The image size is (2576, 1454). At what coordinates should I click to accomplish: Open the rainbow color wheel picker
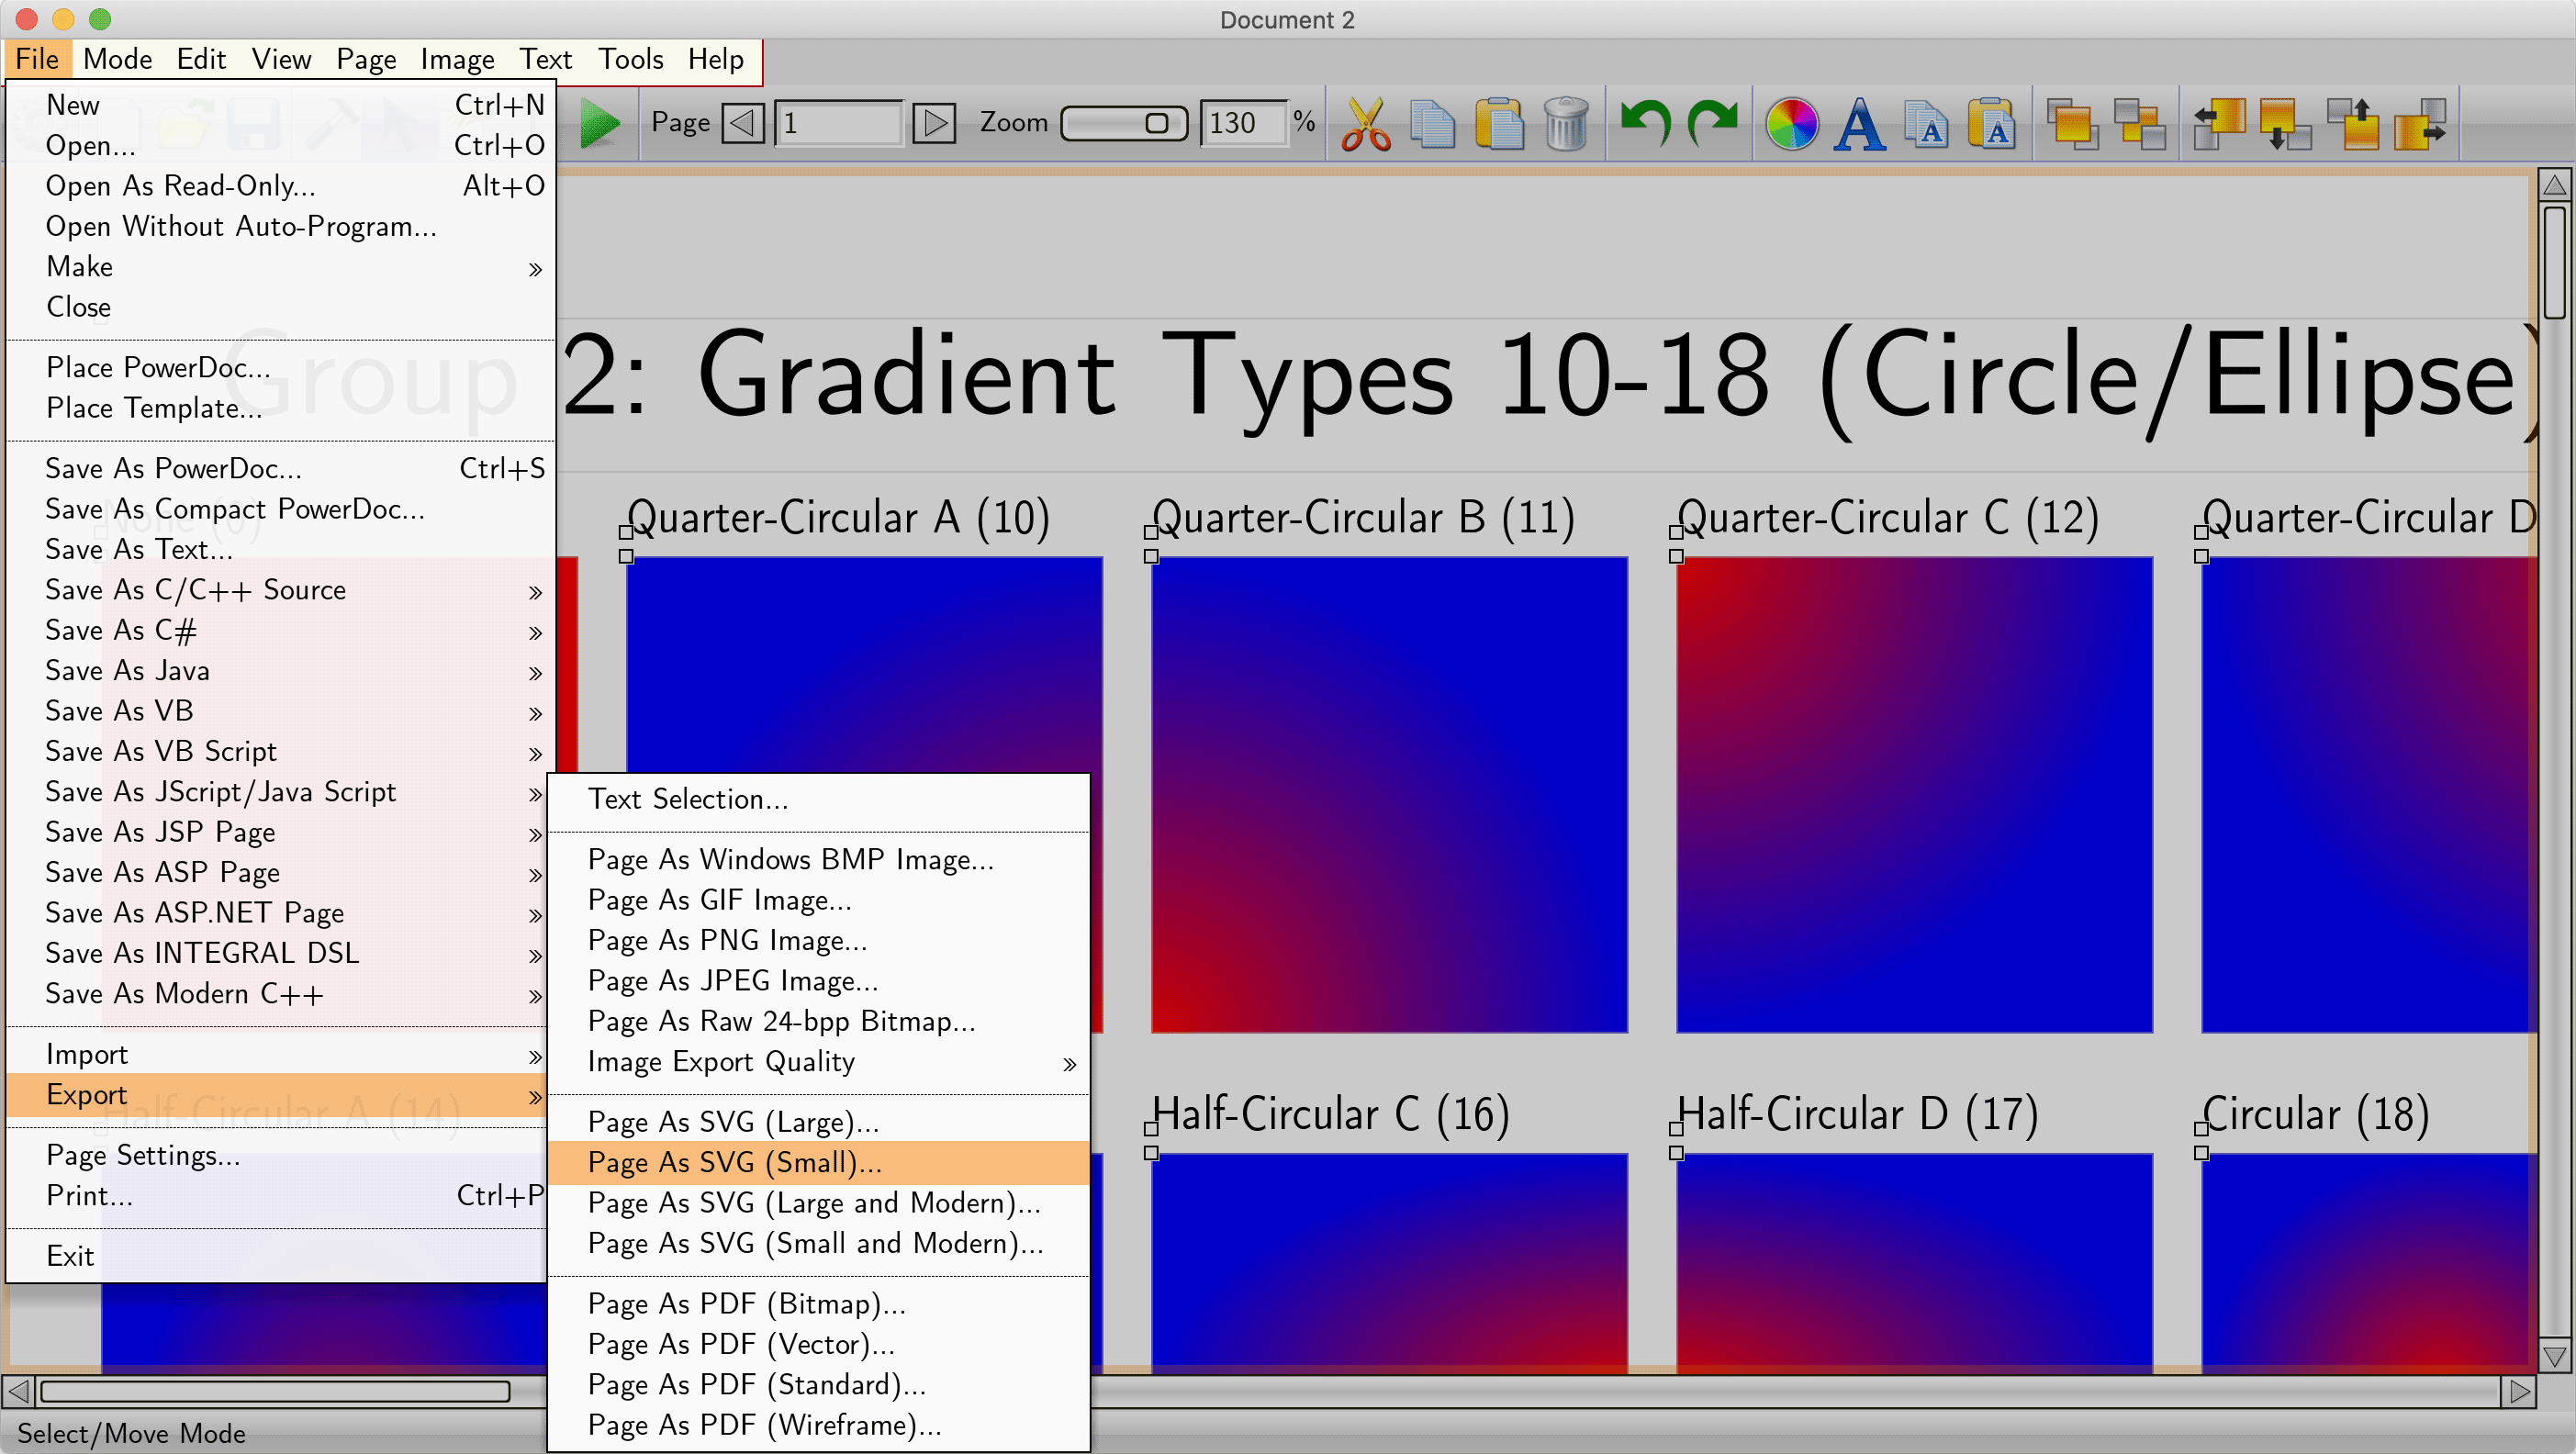(1792, 124)
